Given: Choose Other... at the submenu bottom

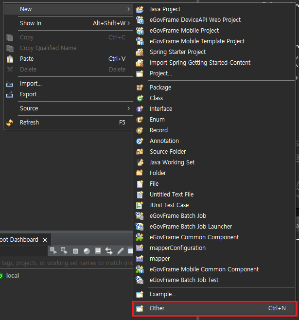Looking at the screenshot, I should [214, 308].
